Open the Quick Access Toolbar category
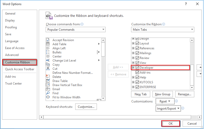 point(20,69)
